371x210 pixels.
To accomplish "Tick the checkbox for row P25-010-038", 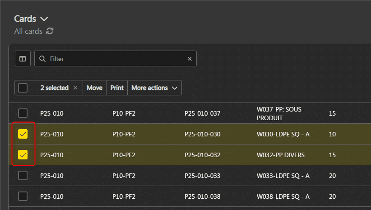I will tap(23, 196).
